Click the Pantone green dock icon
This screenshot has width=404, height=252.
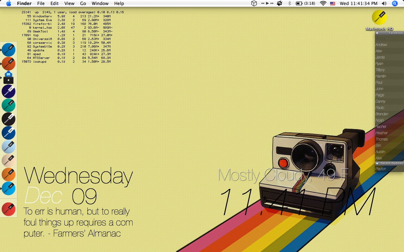point(9,105)
